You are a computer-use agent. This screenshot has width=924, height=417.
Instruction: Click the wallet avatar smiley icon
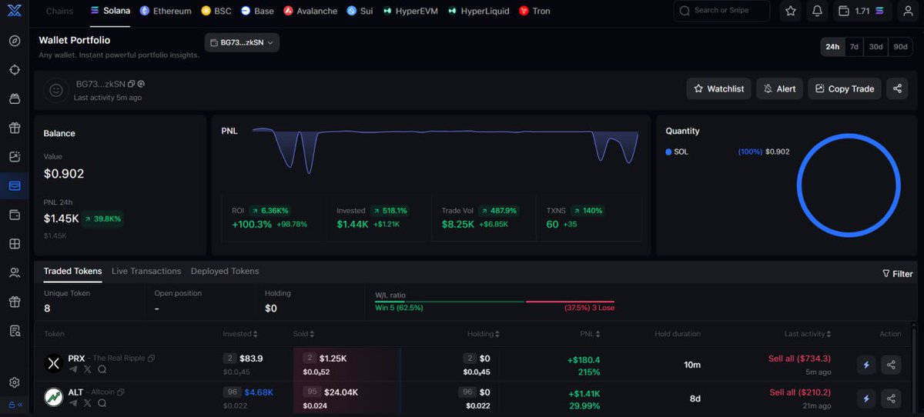55,90
